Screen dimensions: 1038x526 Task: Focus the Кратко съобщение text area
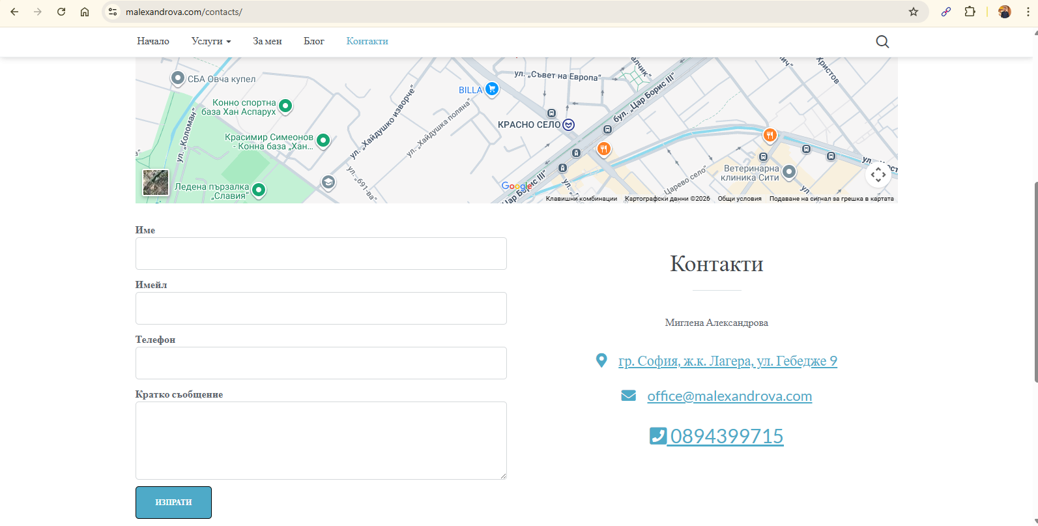(x=321, y=441)
